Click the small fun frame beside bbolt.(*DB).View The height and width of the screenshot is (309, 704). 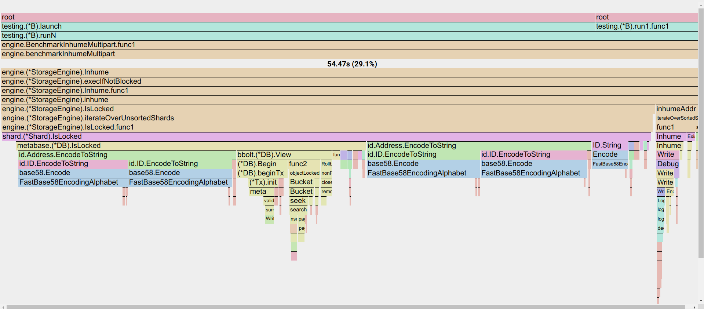click(x=336, y=155)
